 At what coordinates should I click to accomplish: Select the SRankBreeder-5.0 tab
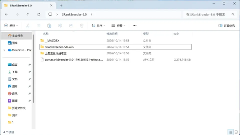tap(28, 5)
